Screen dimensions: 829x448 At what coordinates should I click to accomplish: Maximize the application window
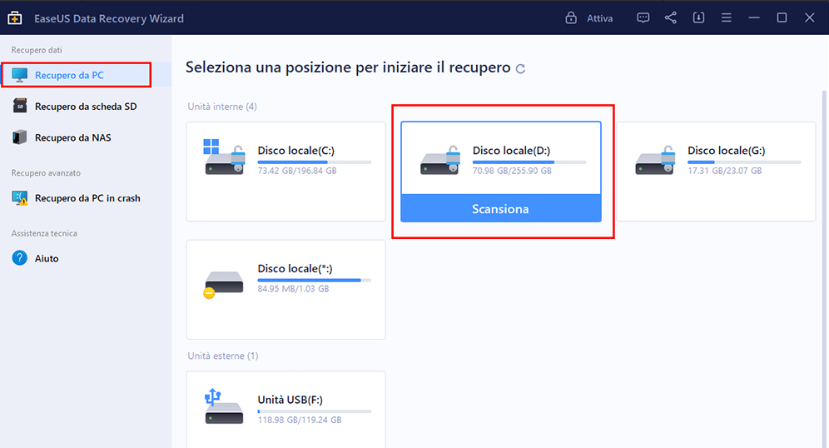782,17
